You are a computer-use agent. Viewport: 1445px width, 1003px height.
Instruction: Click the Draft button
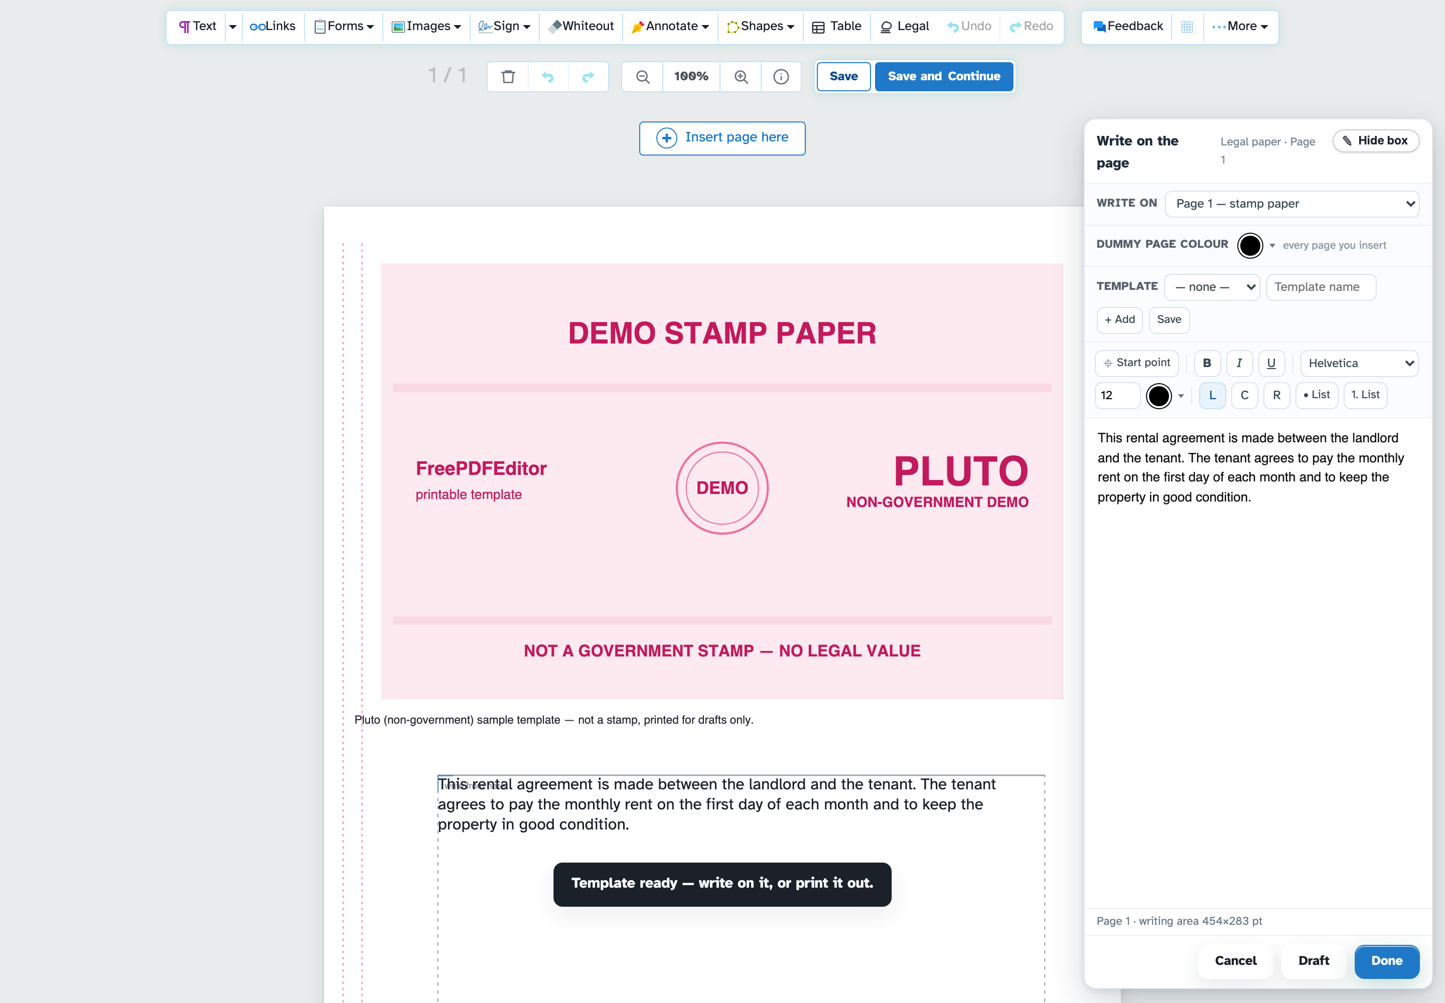(x=1314, y=961)
